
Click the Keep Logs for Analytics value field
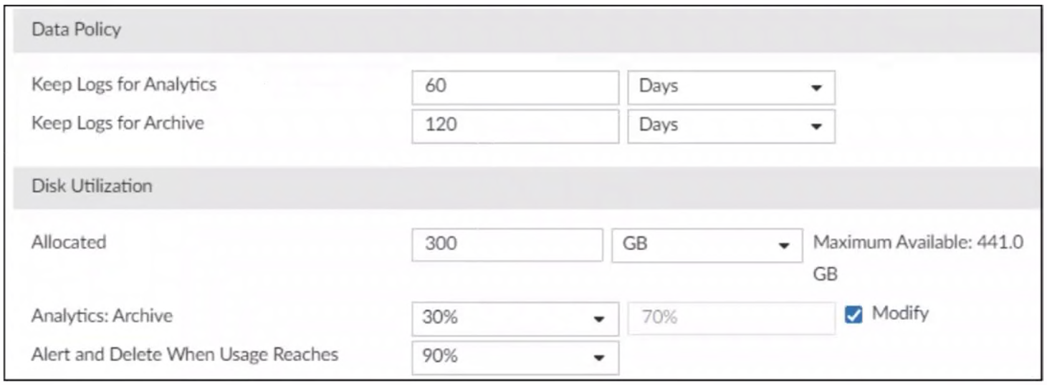pos(515,87)
